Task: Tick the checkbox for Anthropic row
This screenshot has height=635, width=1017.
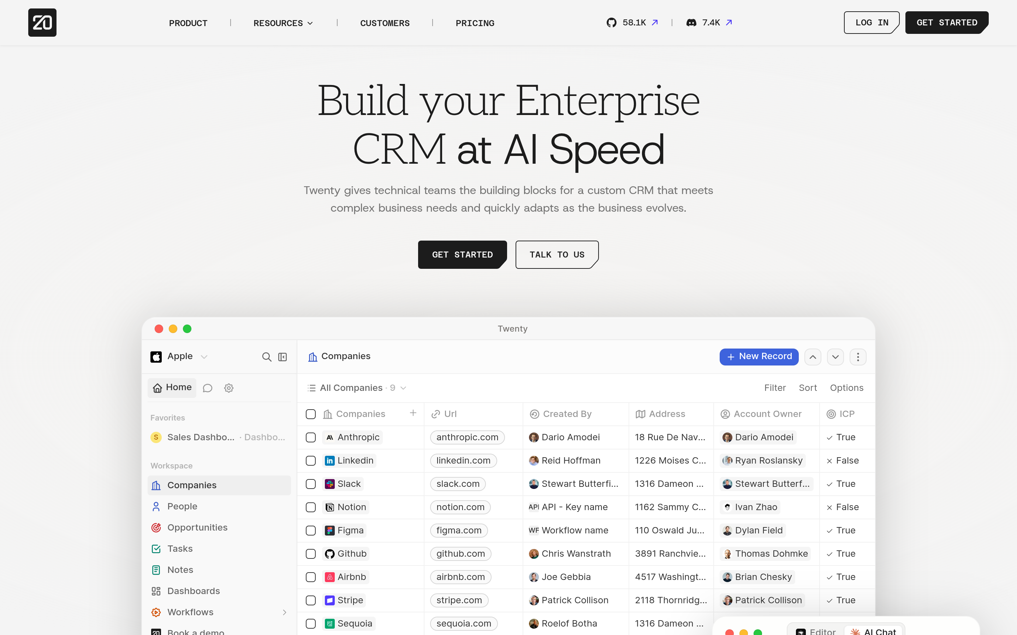Action: point(310,437)
